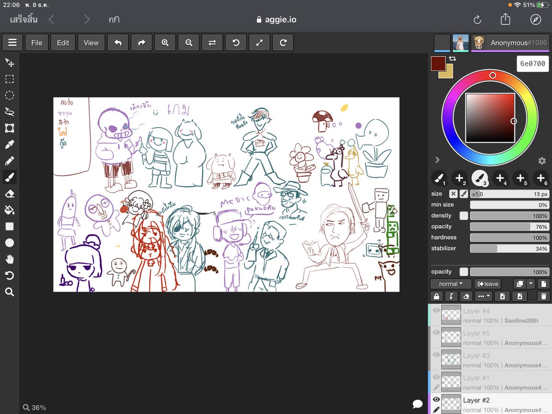Select the rotate canvas tool in sidebar

tap(9, 276)
